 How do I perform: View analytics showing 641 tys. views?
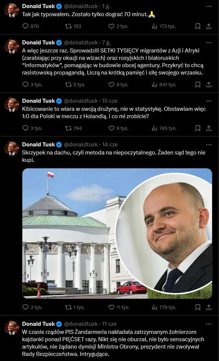click(x=164, y=85)
